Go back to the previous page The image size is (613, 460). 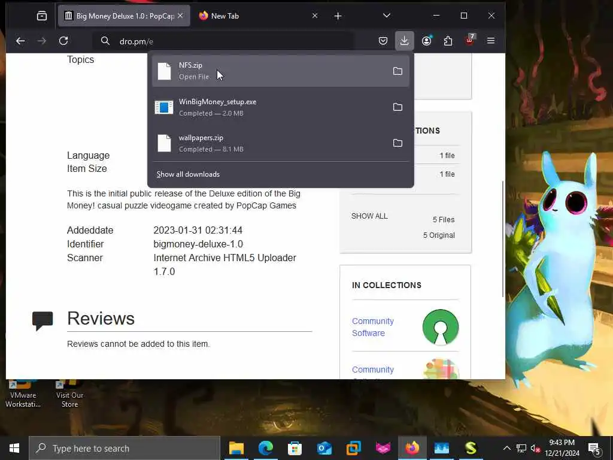20,41
